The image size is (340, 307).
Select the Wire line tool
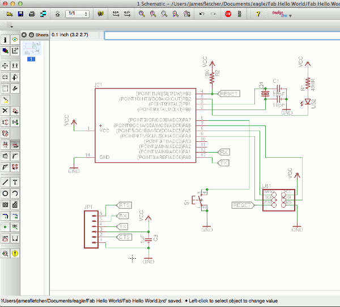[5, 182]
